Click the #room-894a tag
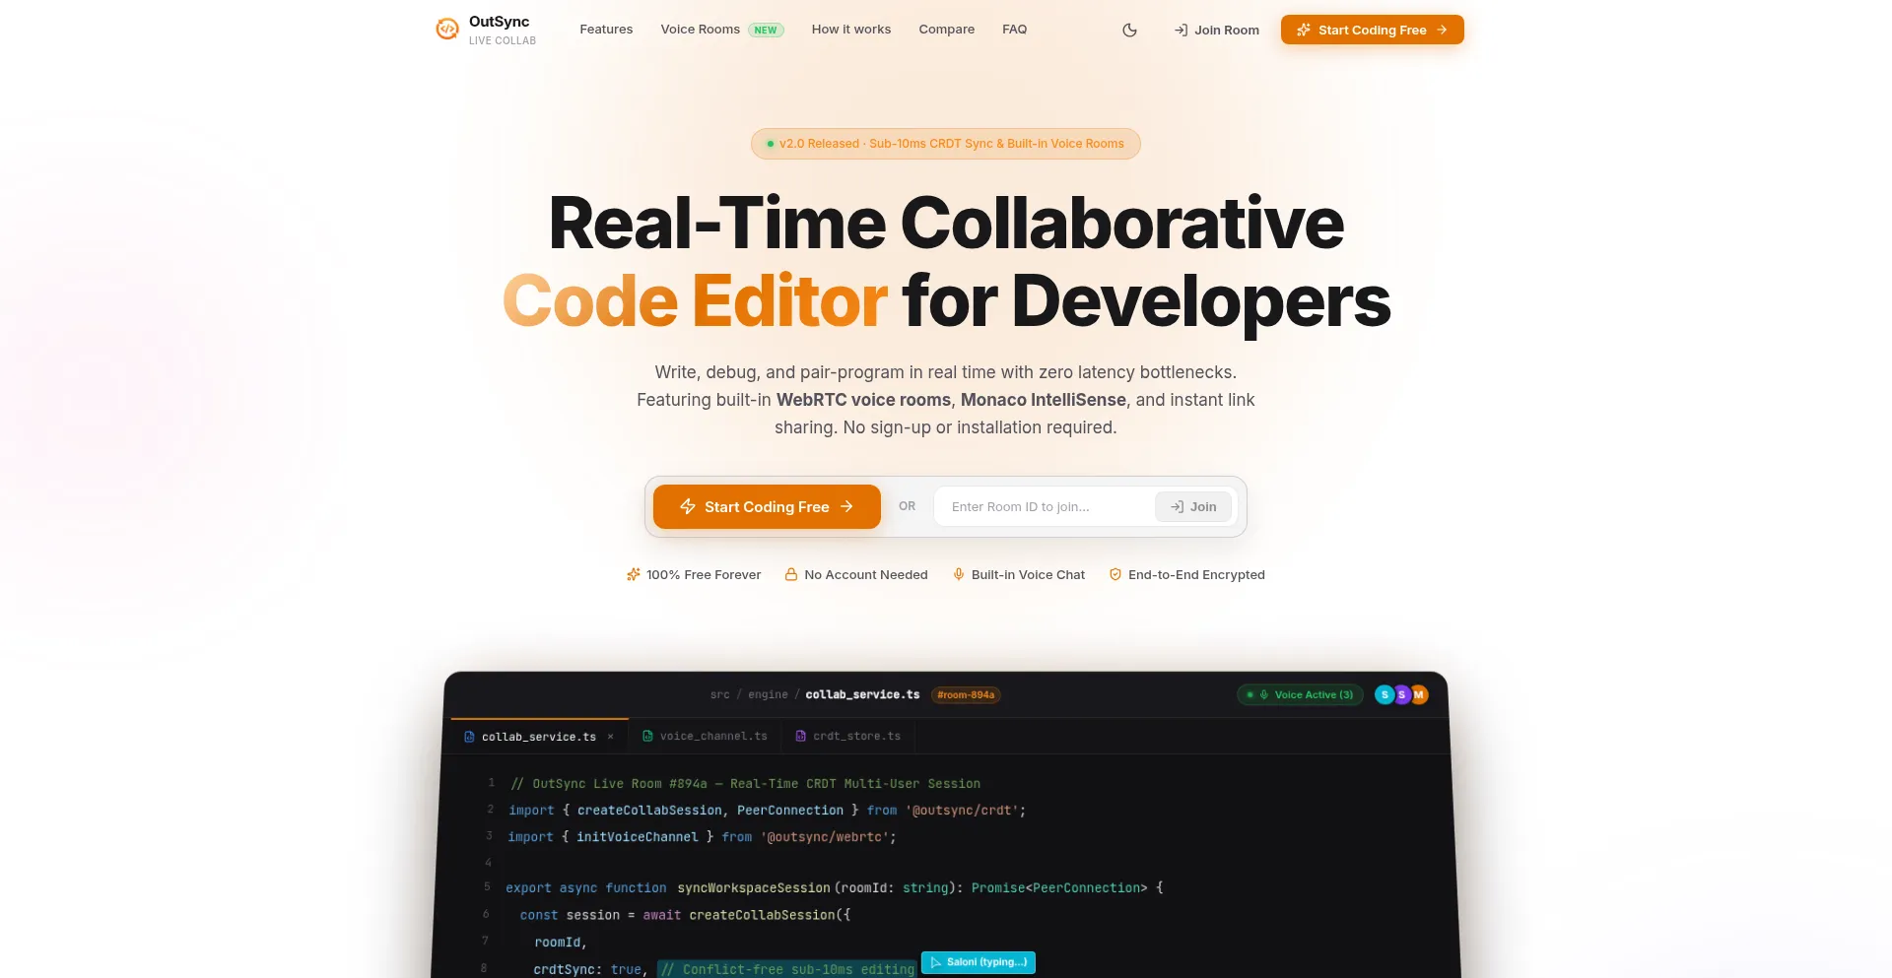 [966, 694]
